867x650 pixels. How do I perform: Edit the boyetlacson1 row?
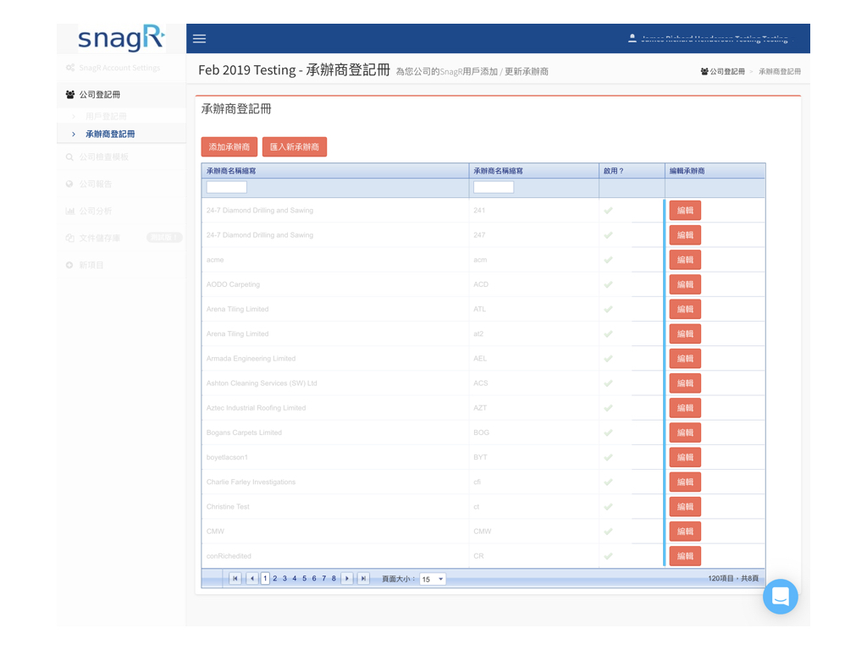(685, 458)
